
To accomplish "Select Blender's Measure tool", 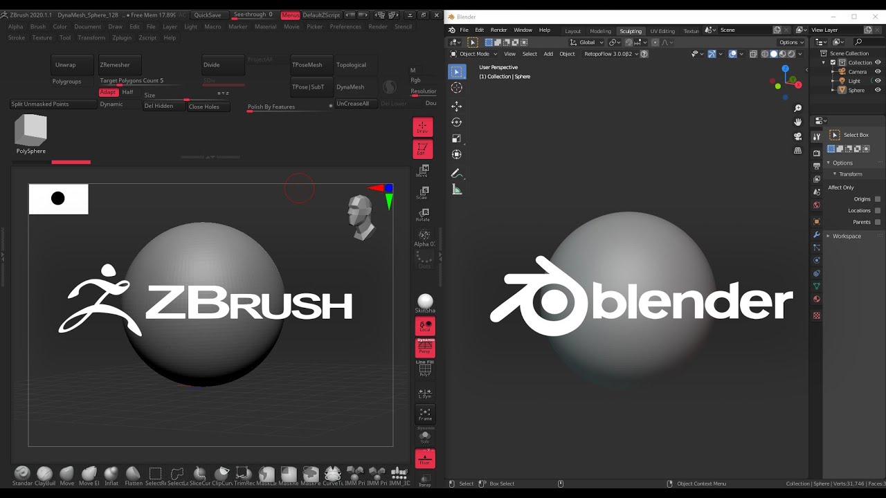I will (457, 190).
